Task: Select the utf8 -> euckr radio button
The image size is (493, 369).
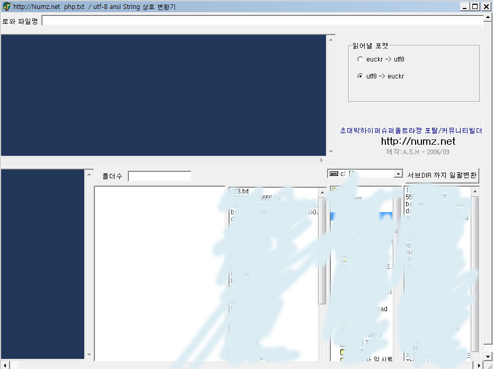Action: tap(360, 76)
